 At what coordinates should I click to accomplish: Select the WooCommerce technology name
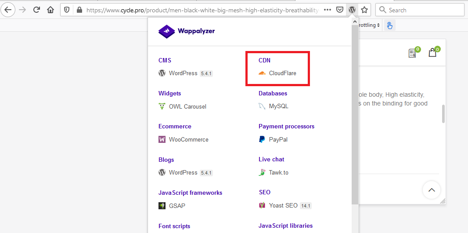[189, 139]
